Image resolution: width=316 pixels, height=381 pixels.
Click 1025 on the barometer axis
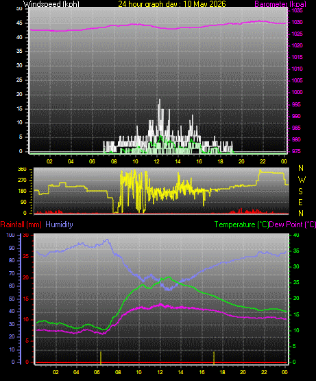pyautogui.click(x=297, y=34)
